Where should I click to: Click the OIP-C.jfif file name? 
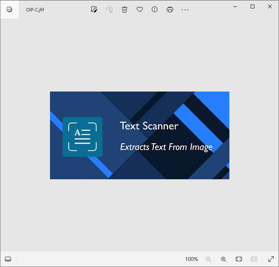pyautogui.click(x=35, y=9)
